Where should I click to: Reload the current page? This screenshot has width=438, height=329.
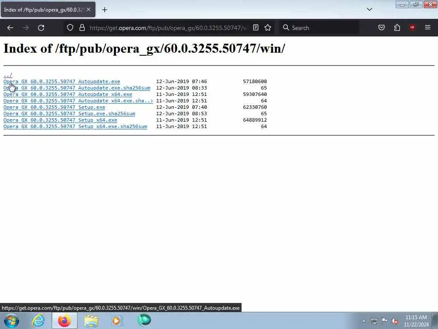coord(41,28)
